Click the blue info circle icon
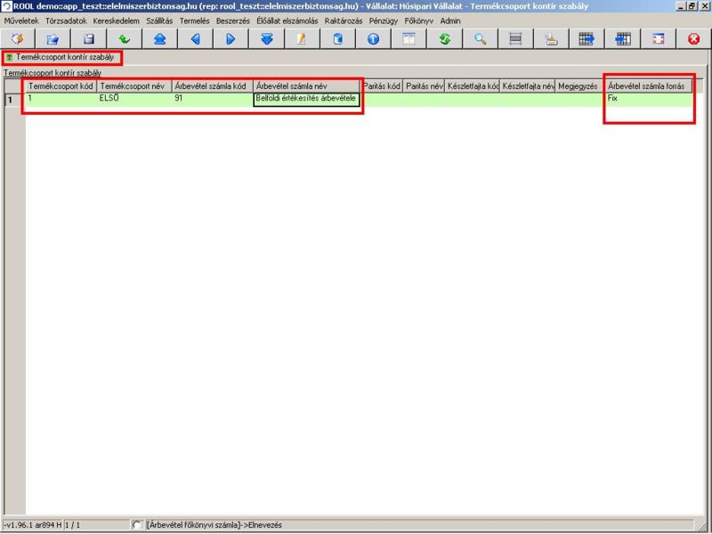This screenshot has height=534, width=712. (373, 39)
